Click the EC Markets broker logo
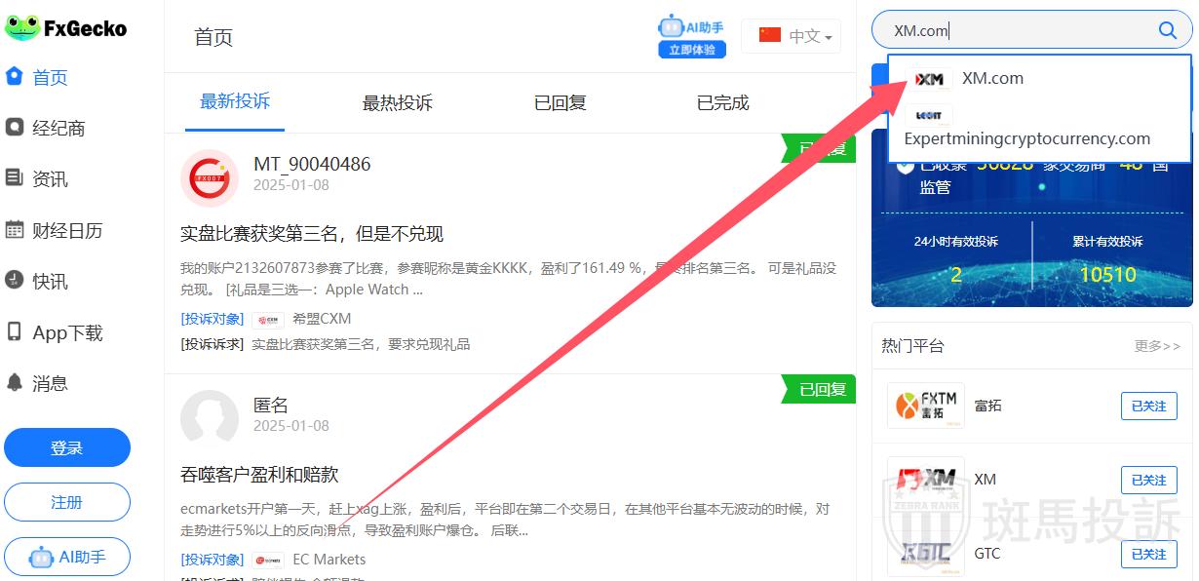 268,560
